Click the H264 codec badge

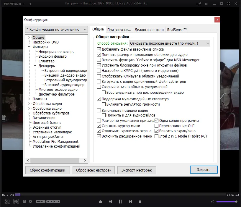pos(41,201)
